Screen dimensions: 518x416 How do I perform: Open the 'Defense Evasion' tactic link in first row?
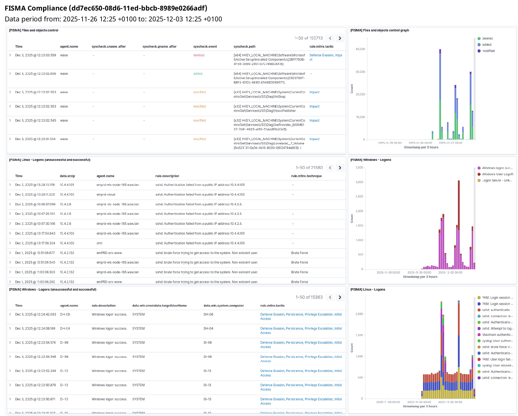[321, 55]
